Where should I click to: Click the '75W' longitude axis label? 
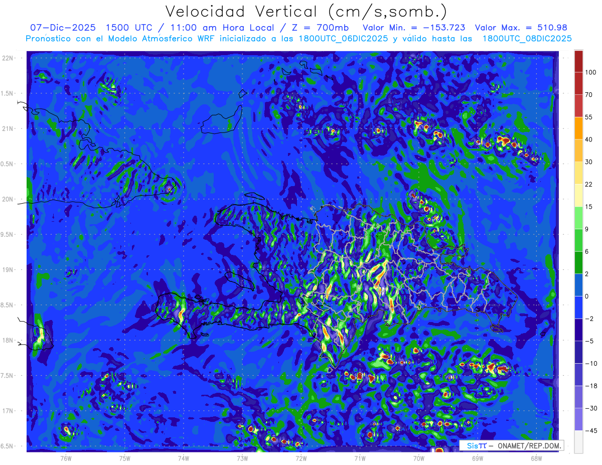pyautogui.click(x=125, y=458)
